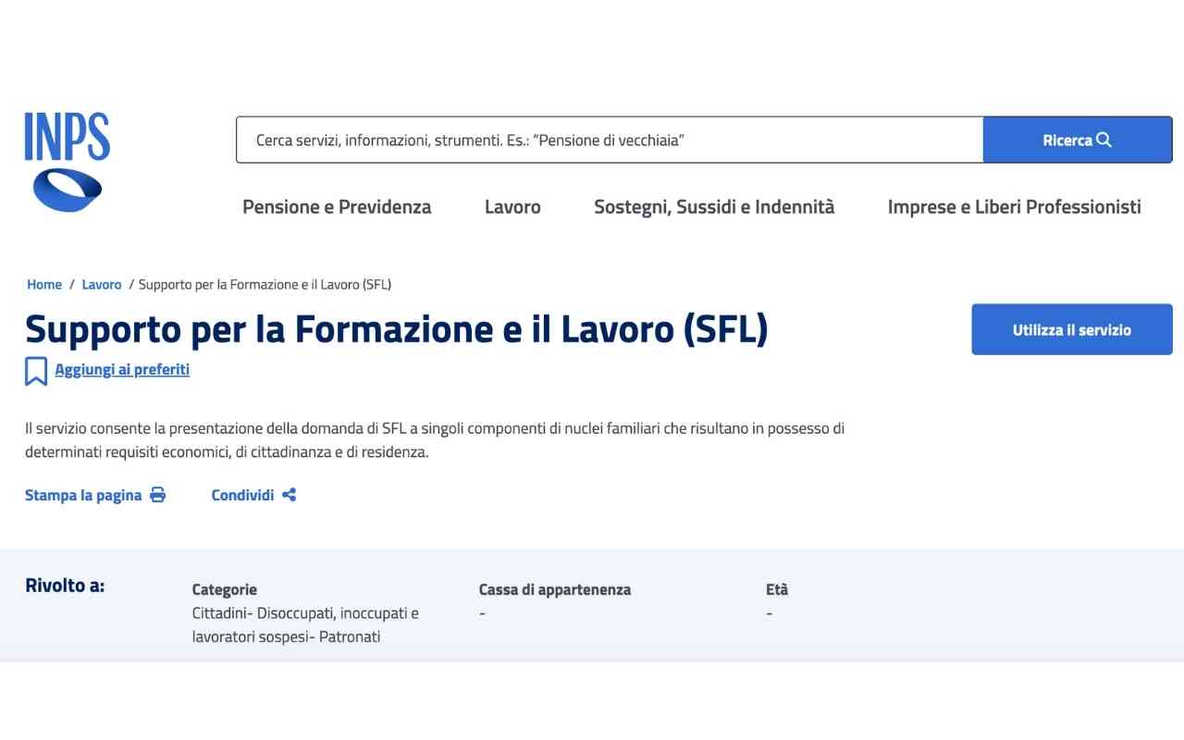The height and width of the screenshot is (740, 1184).
Task: Click the page title Supporto per la Formazione
Action: click(x=396, y=329)
